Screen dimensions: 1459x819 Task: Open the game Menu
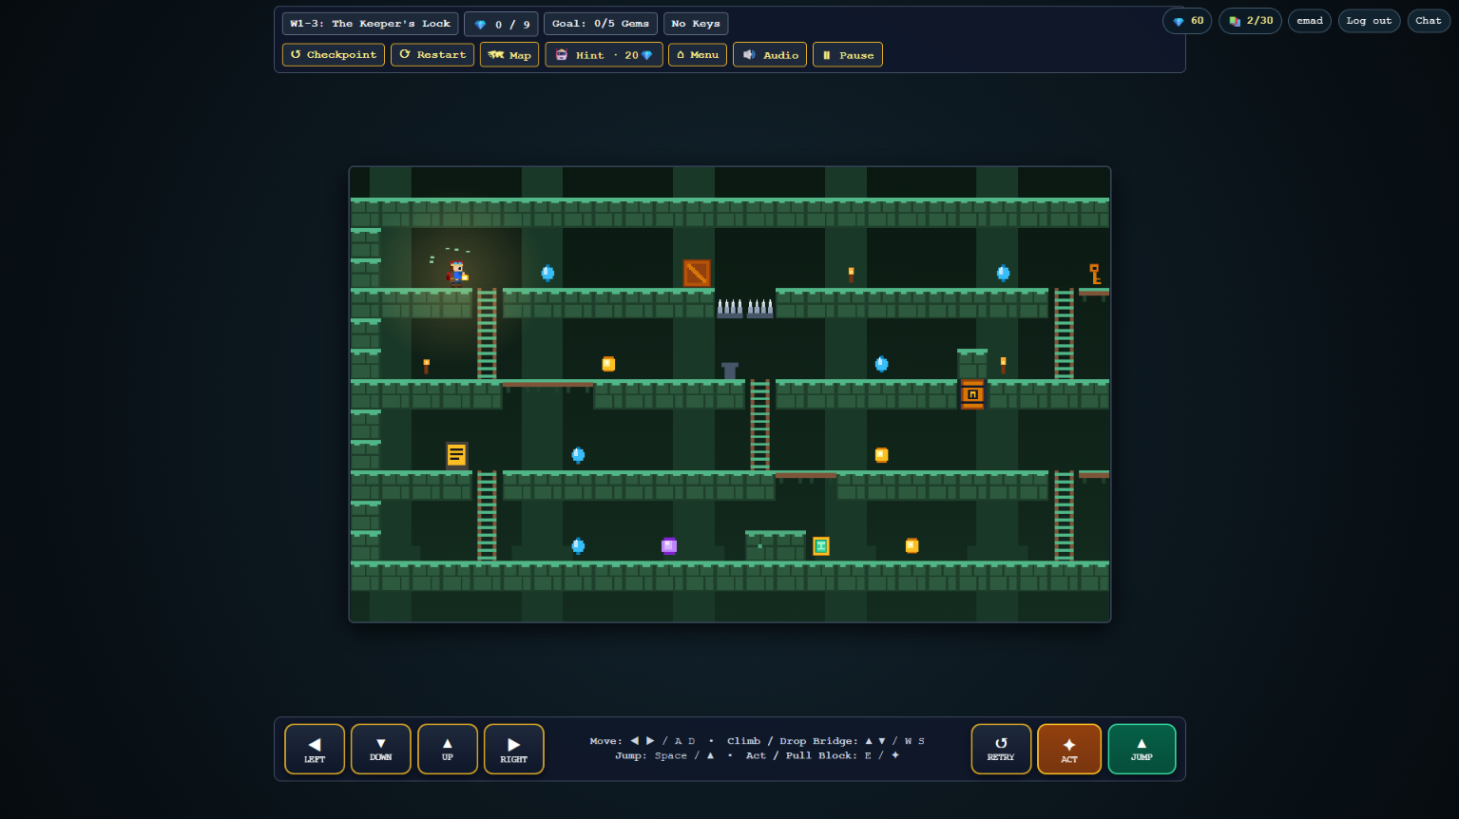point(698,55)
